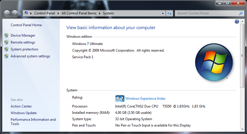Click 'View basic information about your computer' heading
Viewport: 247px width, 134px height.
[x=111, y=28]
